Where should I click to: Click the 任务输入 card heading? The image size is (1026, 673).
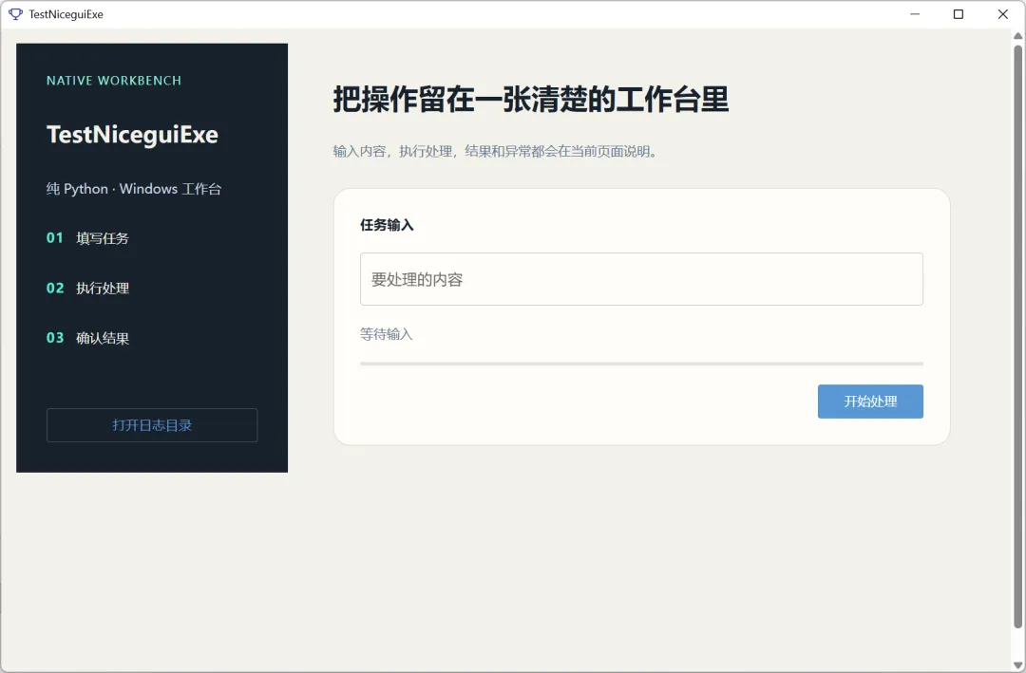pyautogui.click(x=387, y=225)
